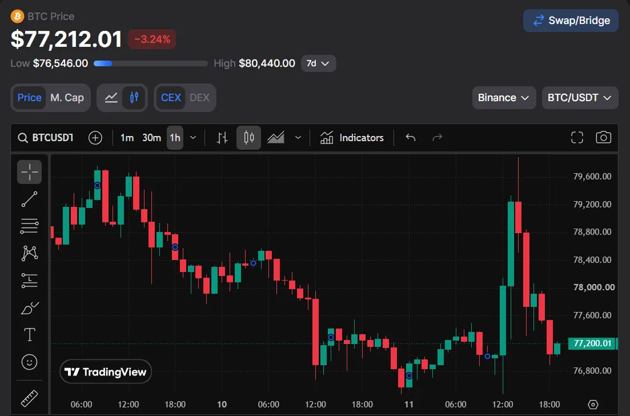This screenshot has width=630, height=416.
Task: Select the ruler measure tool
Action: coord(29,398)
